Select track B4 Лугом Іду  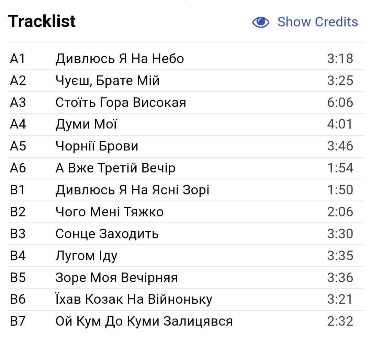coord(185,256)
